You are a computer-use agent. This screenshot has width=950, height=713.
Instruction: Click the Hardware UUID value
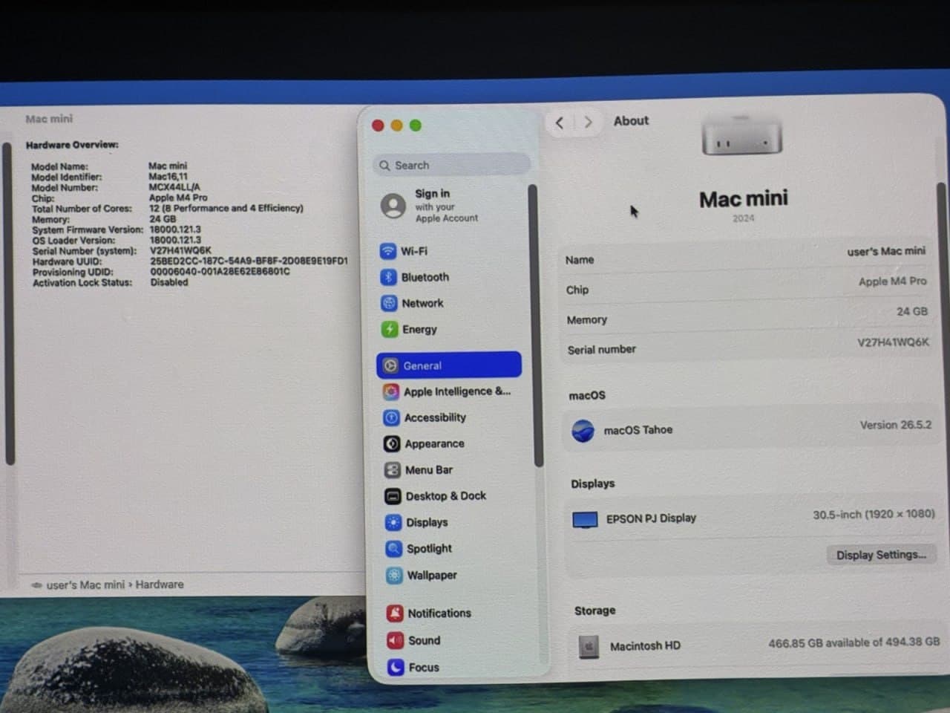pos(249,261)
